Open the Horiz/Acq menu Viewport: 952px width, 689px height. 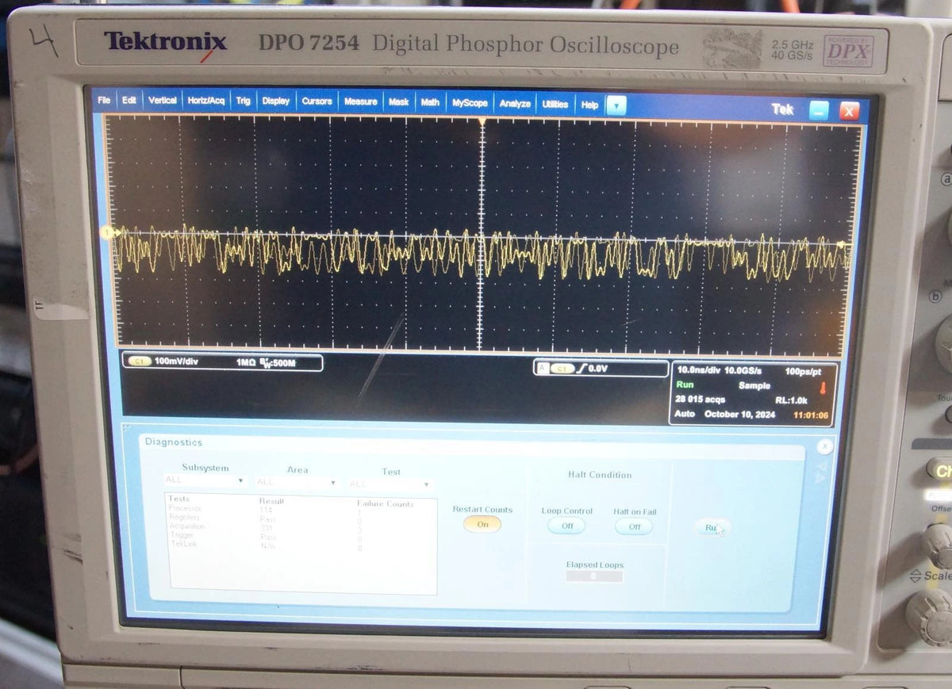(x=206, y=101)
